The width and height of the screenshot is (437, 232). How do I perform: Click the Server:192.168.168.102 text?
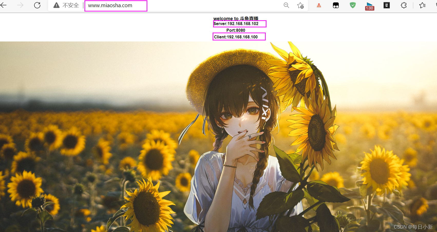[x=236, y=24]
